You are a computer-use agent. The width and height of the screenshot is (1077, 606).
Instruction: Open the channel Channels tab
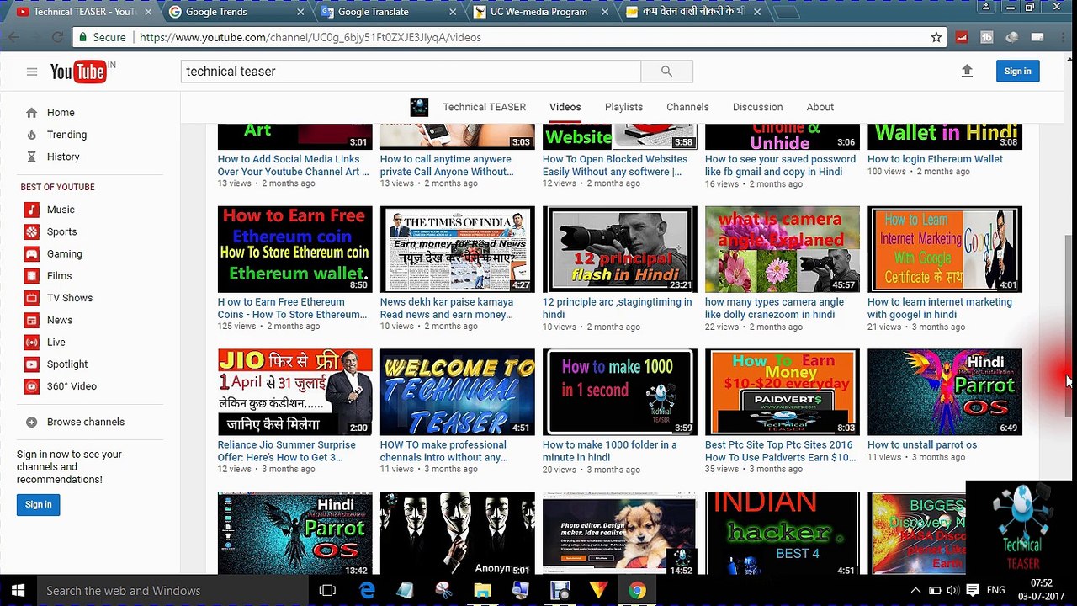687,107
